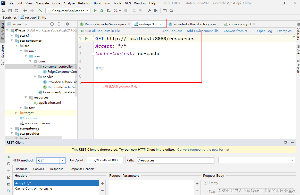Image resolution: width=300 pixels, height=195 pixels.
Task: Switch to the Response Headers tab
Action: click(x=82, y=169)
